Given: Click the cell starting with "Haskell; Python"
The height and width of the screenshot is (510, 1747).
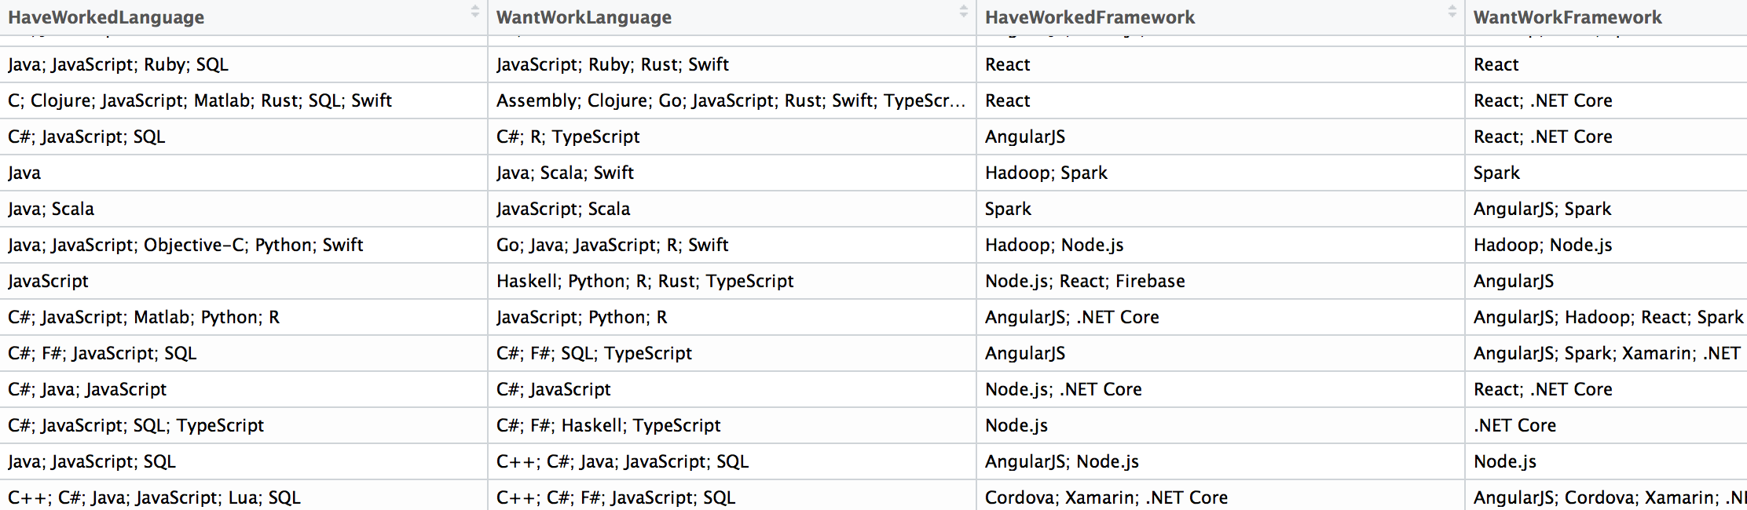Looking at the screenshot, I should 645,281.
